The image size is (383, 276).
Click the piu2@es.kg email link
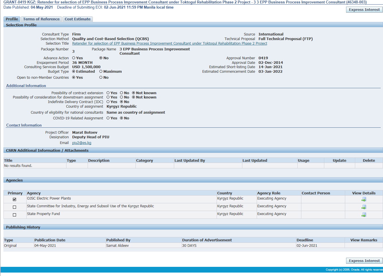(82, 143)
